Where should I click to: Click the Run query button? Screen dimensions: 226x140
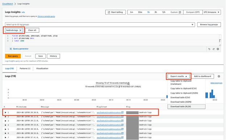13,56
